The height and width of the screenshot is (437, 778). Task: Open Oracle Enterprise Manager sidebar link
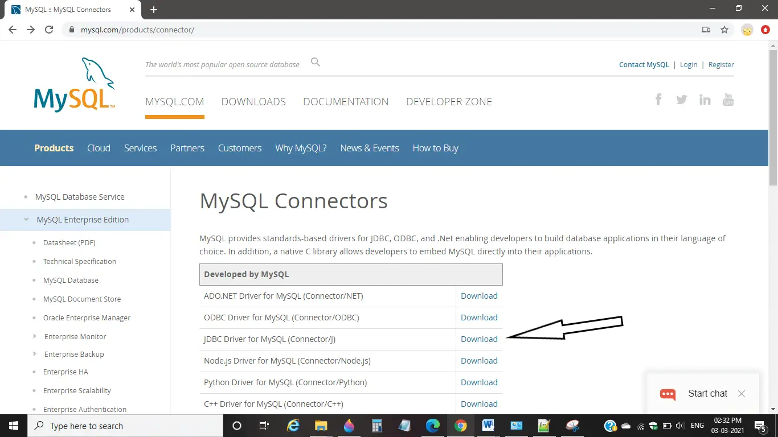(87, 318)
